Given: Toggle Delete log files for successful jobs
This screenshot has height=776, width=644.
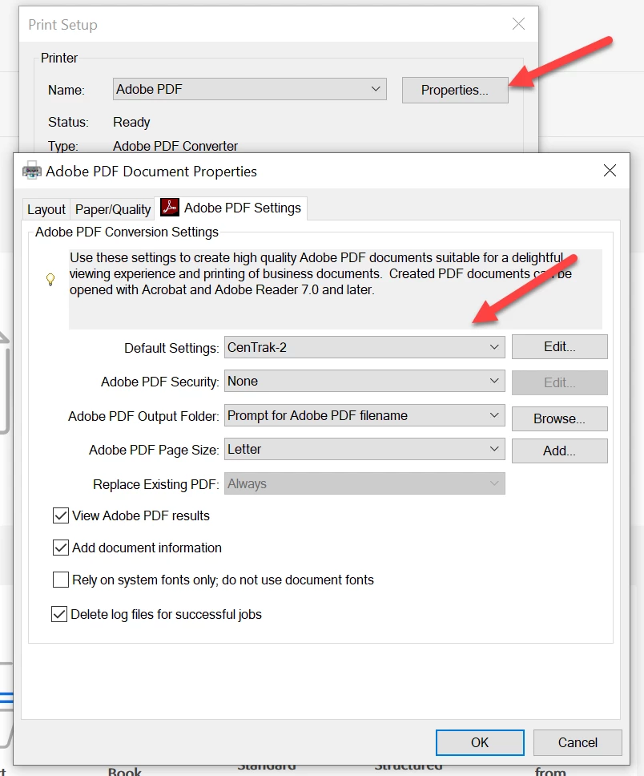Looking at the screenshot, I should (x=59, y=614).
